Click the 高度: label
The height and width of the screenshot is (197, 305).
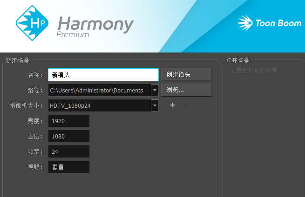(x=35, y=136)
